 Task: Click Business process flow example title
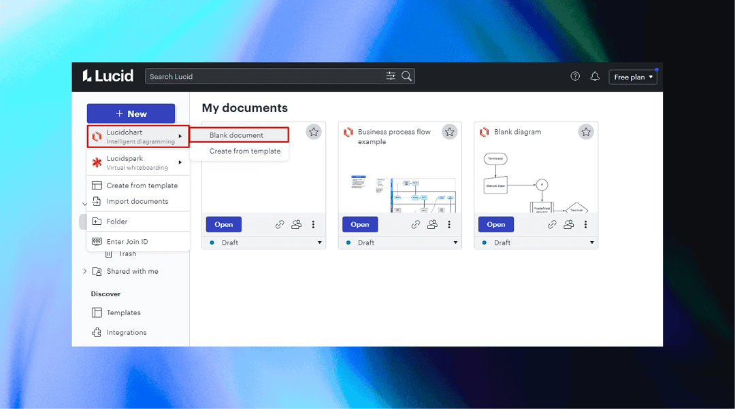point(394,137)
